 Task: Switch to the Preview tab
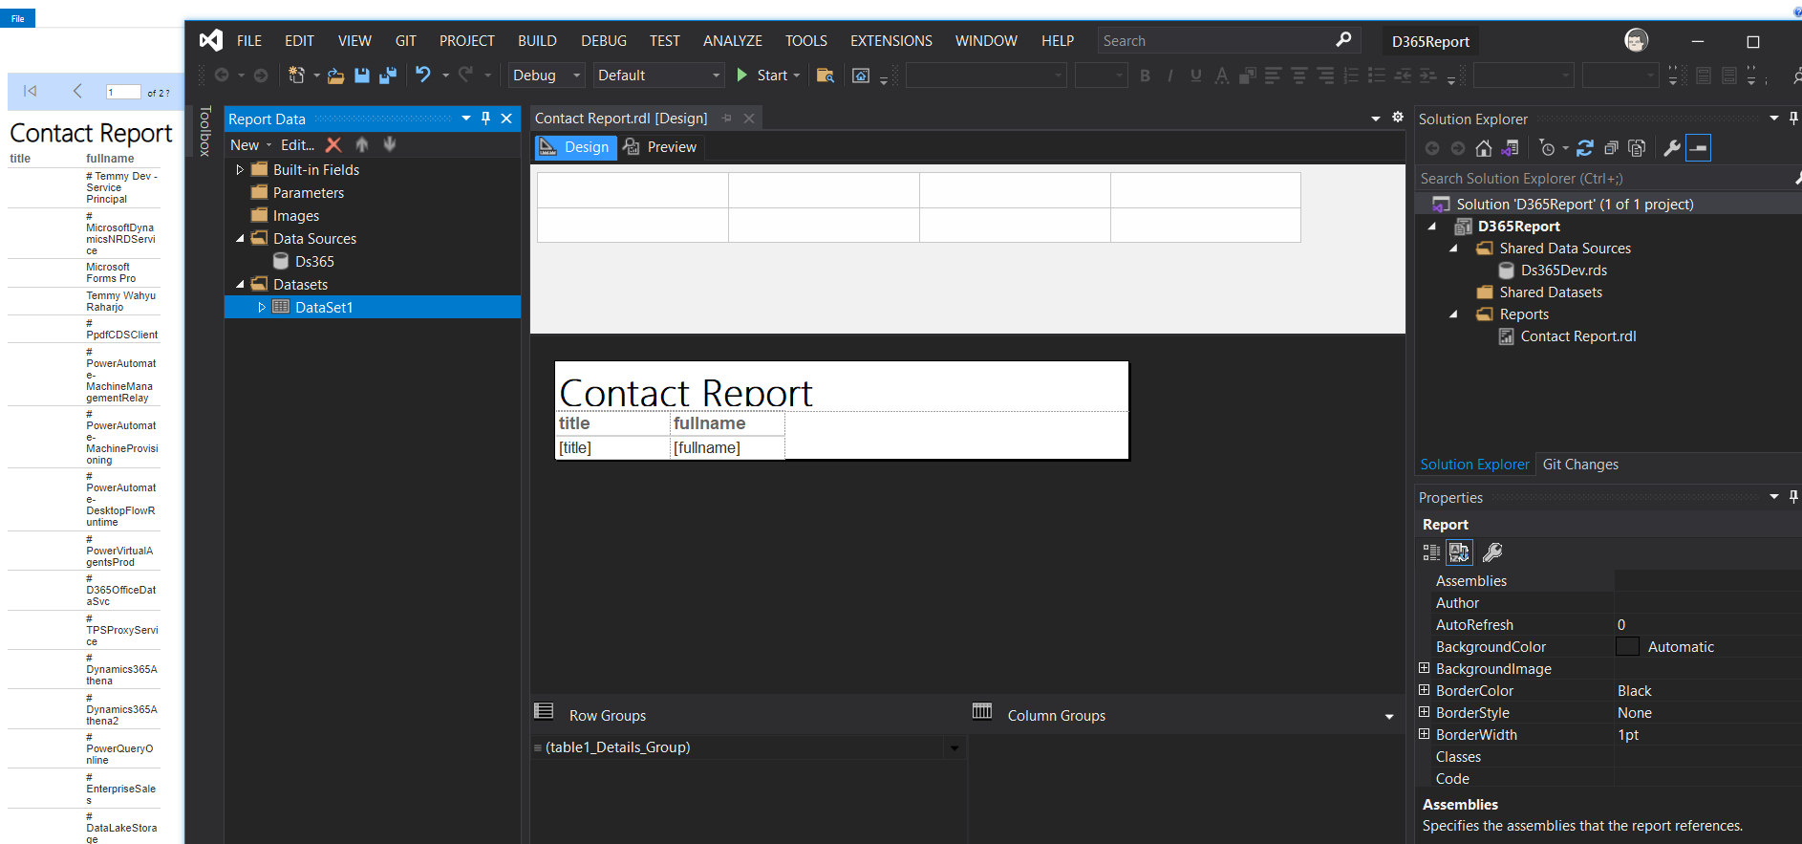point(660,147)
